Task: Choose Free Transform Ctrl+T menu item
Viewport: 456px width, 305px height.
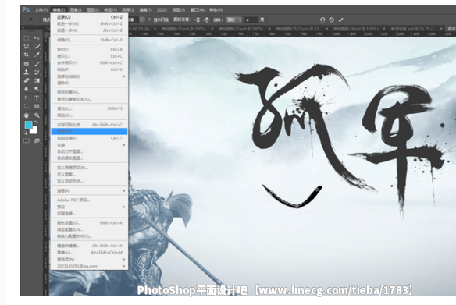Action: [x=89, y=138]
